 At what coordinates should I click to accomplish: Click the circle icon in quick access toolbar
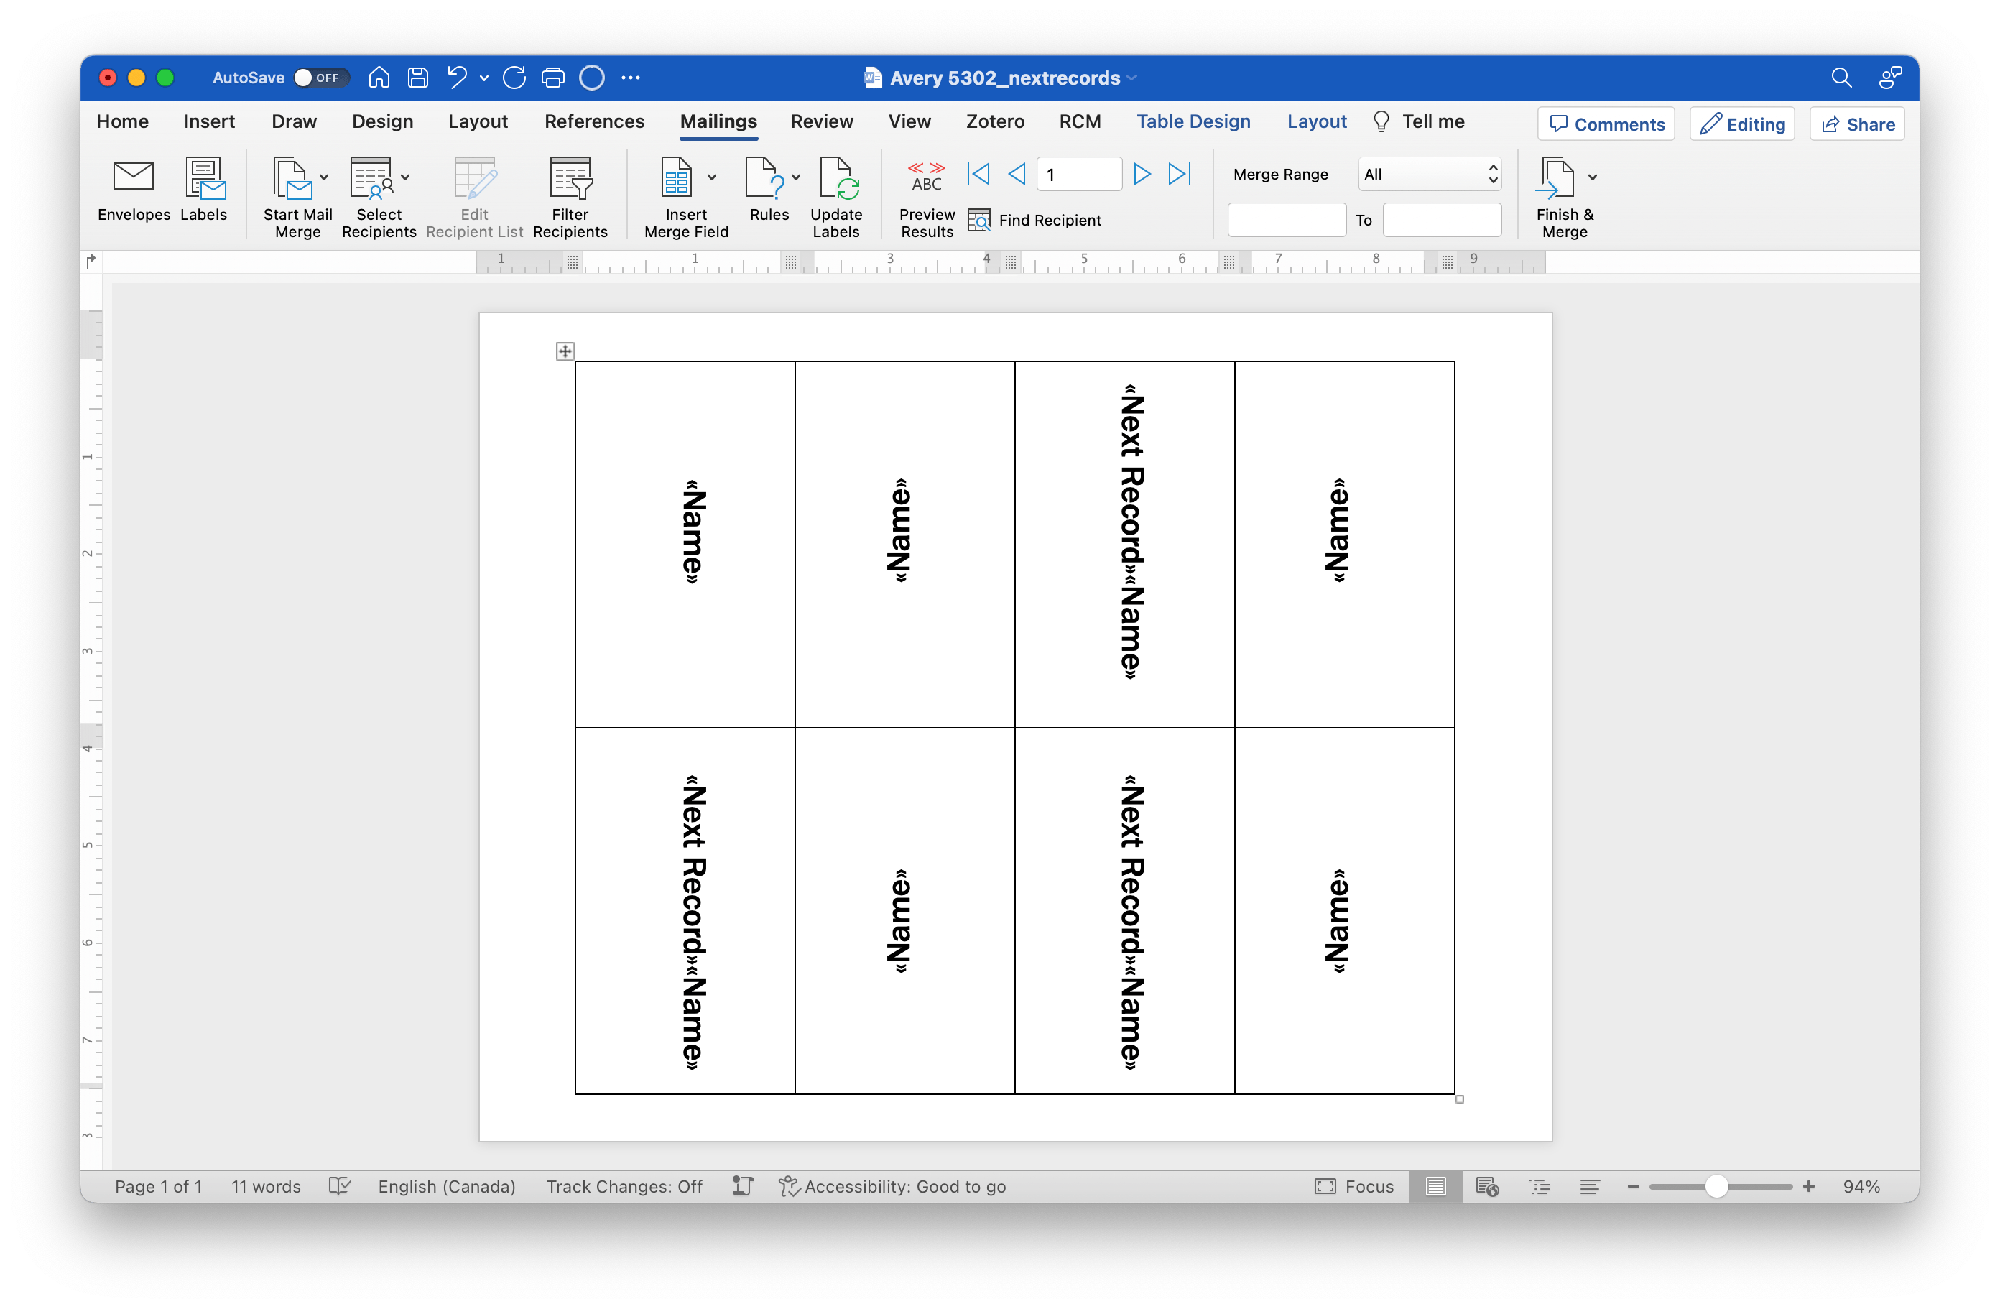pos(592,78)
